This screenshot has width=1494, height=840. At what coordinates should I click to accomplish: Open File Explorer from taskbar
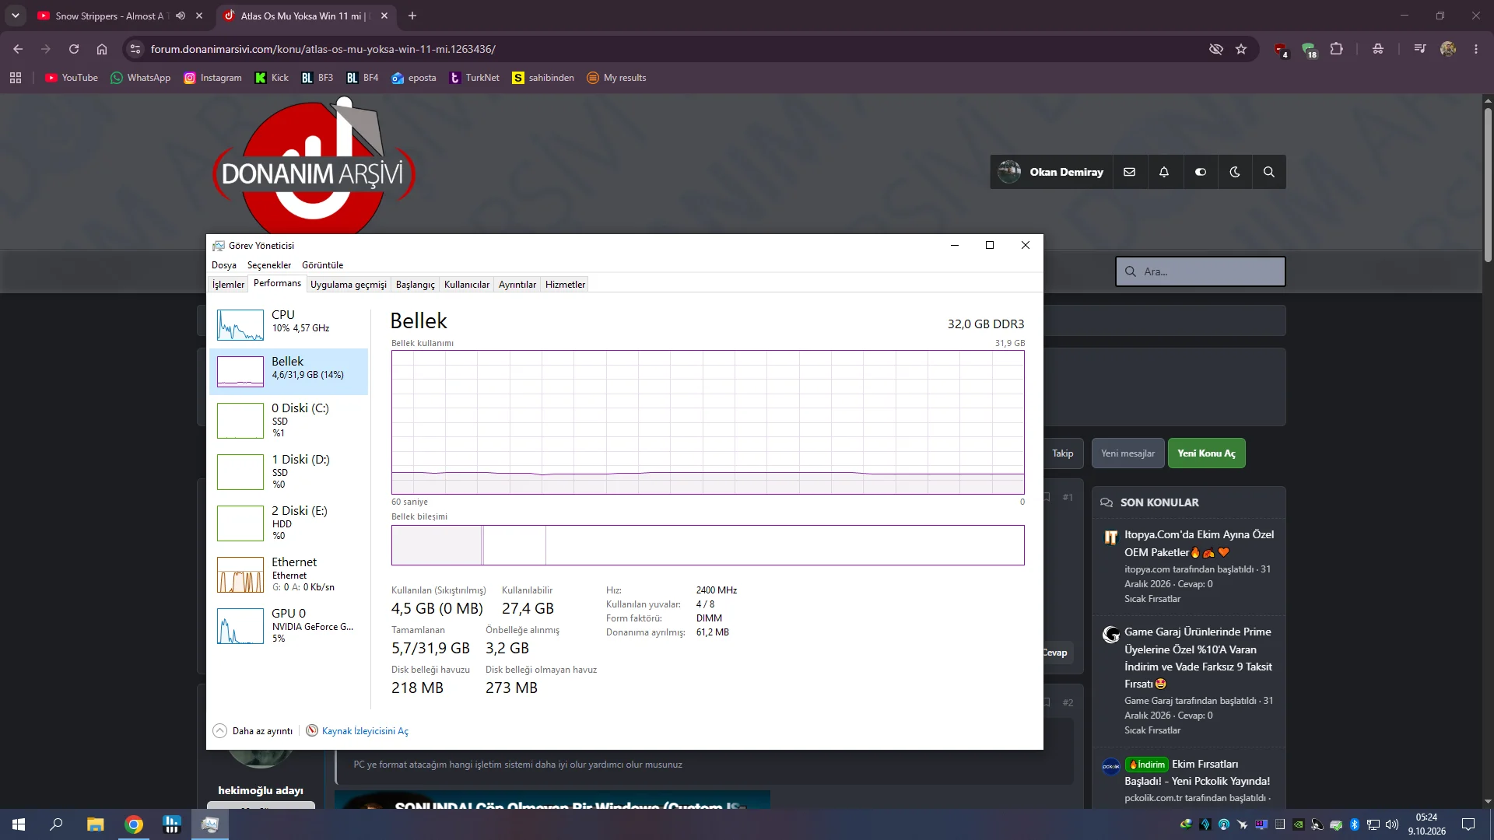(95, 824)
